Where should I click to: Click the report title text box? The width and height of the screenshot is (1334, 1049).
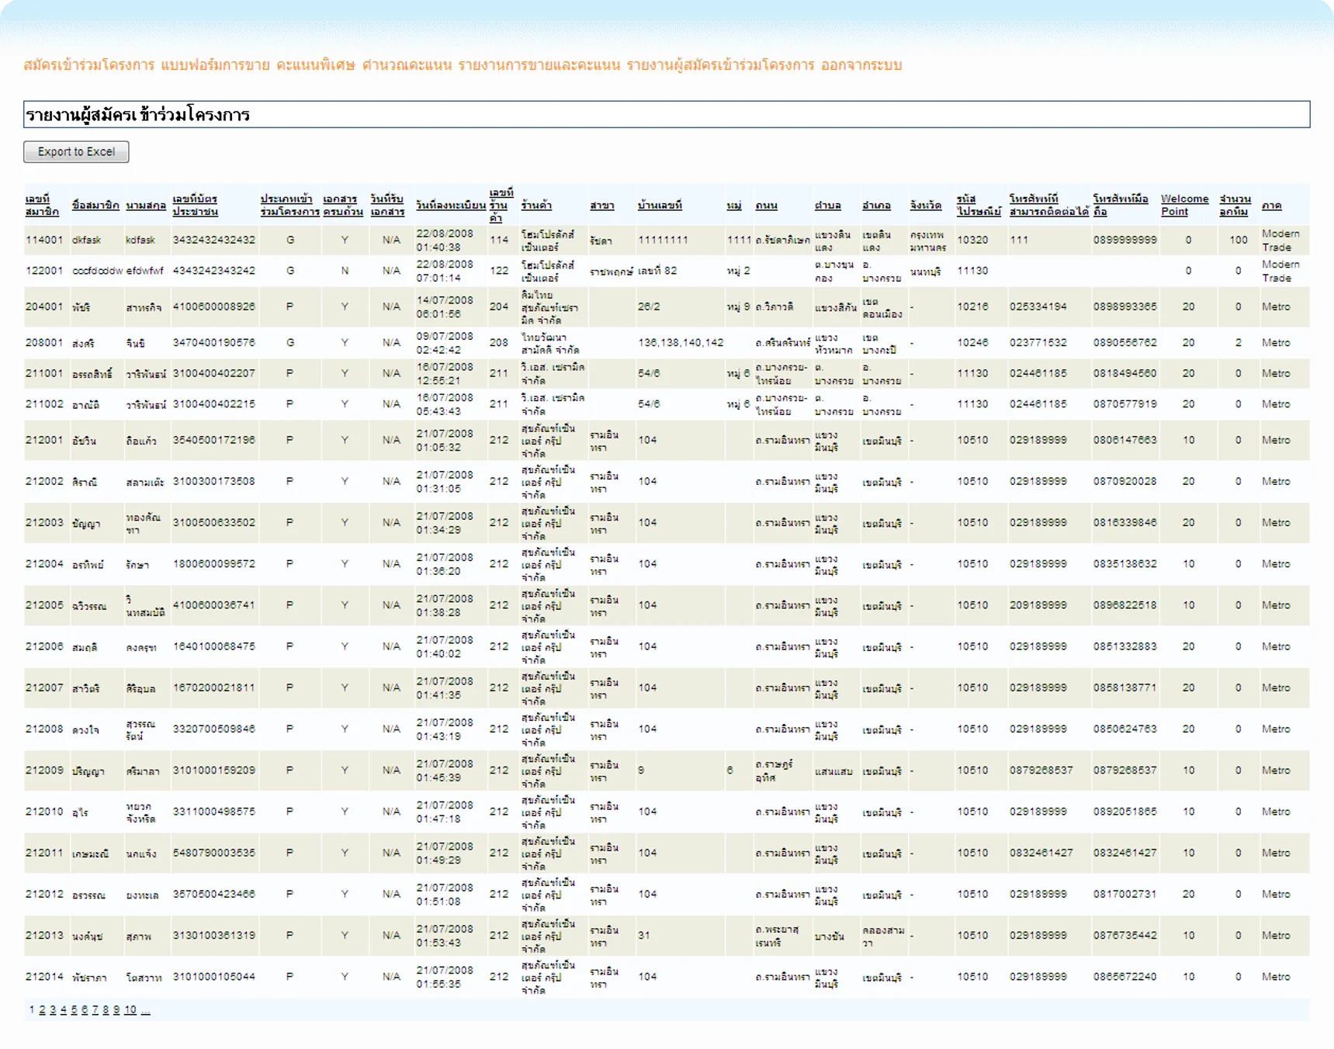point(666,115)
